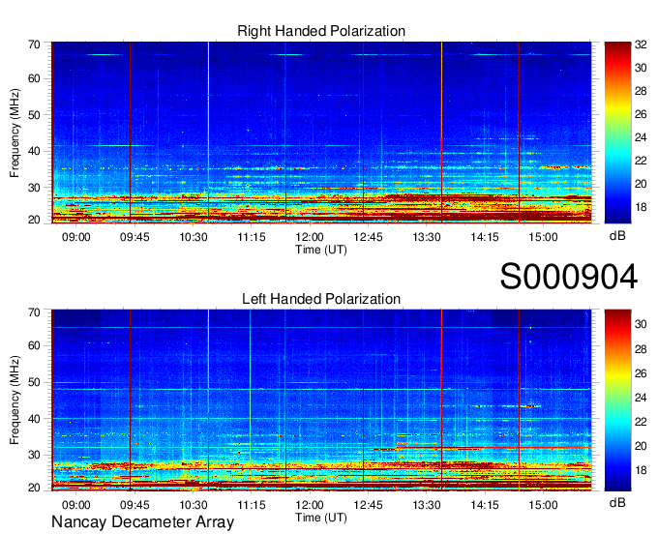Click the "40" frequency tick of Left Handed plot

click(34, 419)
